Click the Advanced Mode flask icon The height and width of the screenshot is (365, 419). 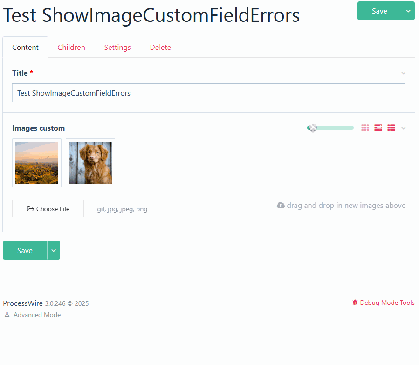tap(7, 315)
